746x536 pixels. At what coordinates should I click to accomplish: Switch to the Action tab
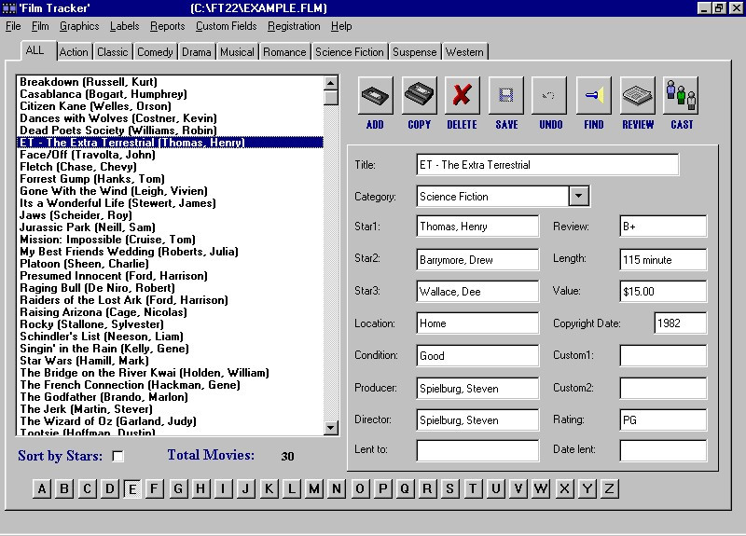coord(74,52)
